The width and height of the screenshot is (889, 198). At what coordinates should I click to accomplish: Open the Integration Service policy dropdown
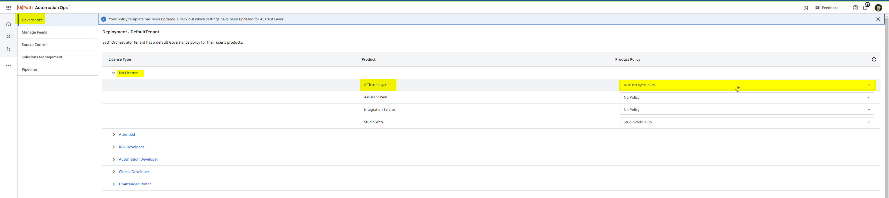click(747, 110)
